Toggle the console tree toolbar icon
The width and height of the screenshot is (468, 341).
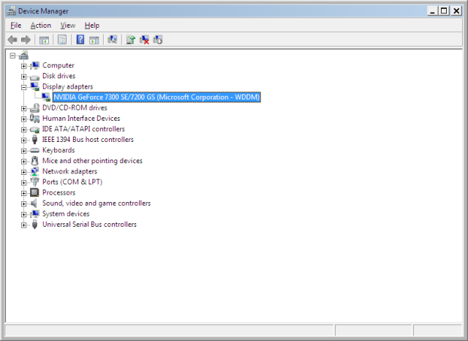44,40
